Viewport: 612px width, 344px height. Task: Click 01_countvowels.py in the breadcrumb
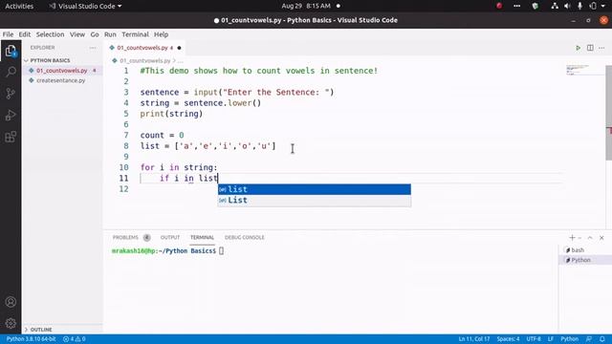pyautogui.click(x=144, y=61)
